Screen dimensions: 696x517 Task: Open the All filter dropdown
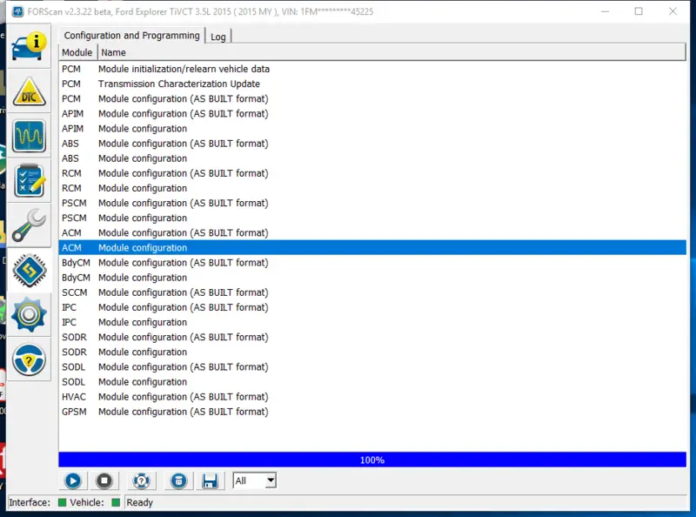tap(254, 480)
